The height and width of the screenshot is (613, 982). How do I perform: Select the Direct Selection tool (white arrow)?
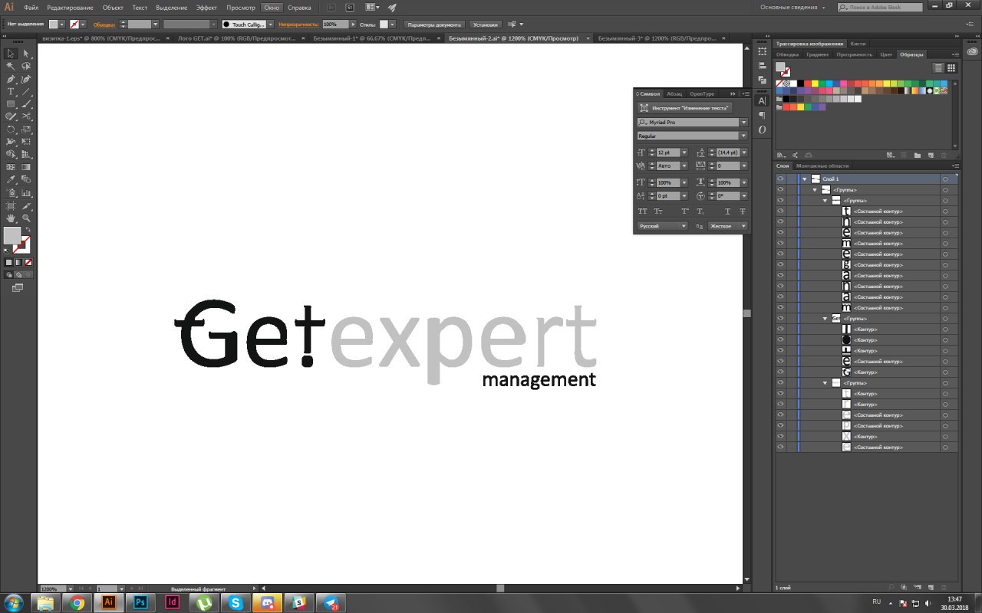26,54
